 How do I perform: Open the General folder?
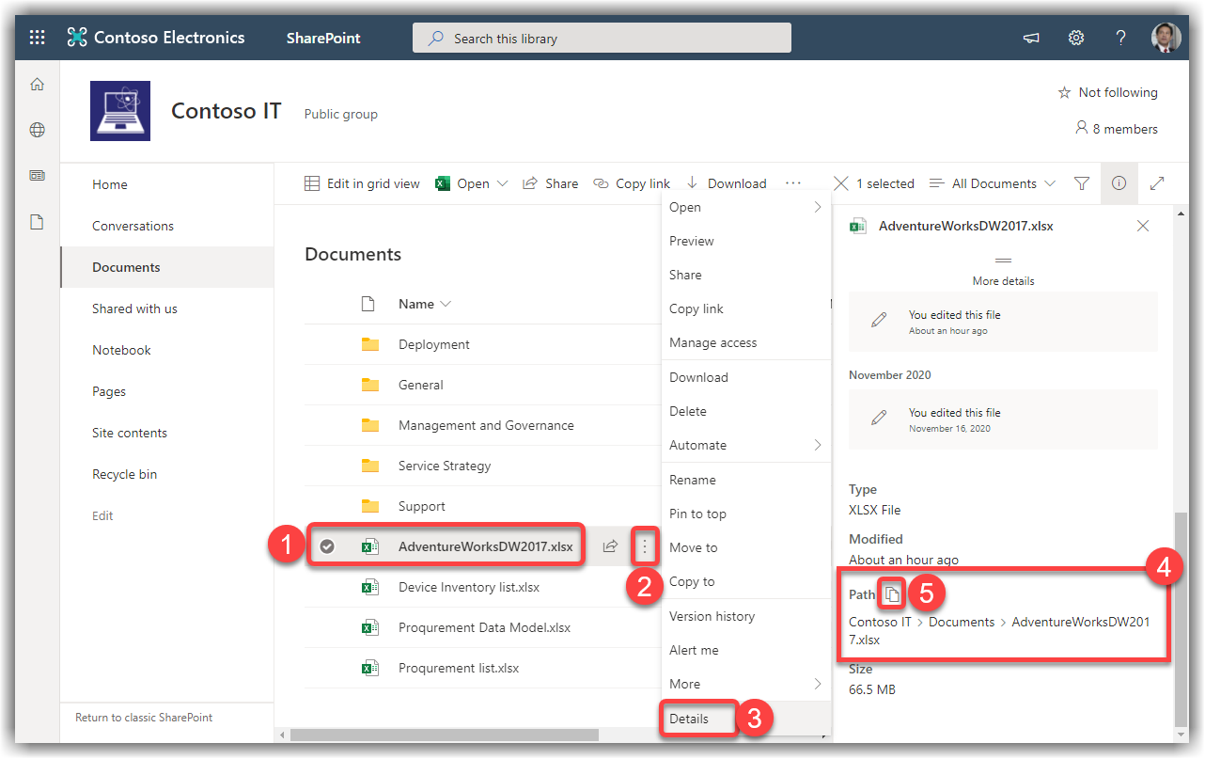[x=420, y=385]
